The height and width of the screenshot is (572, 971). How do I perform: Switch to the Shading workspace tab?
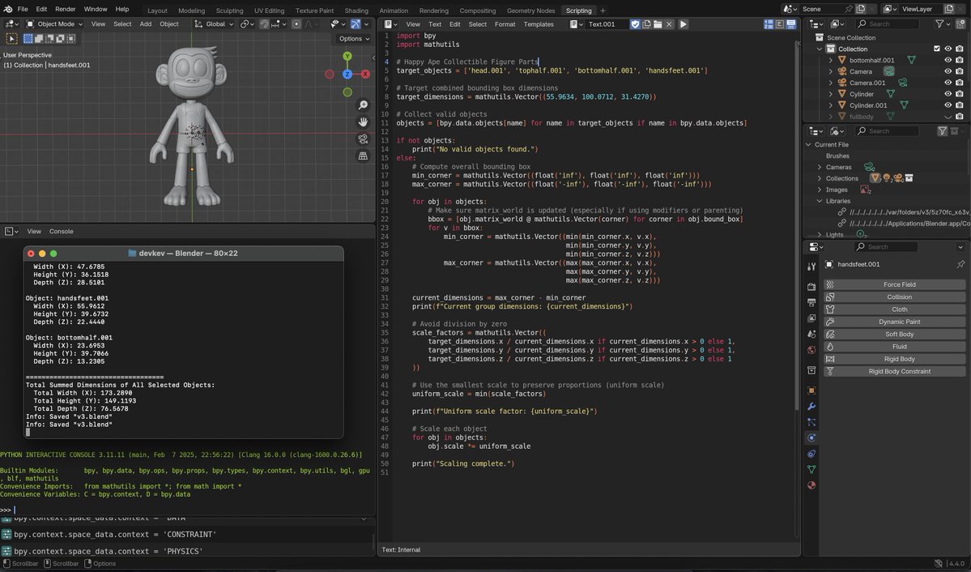tap(356, 11)
